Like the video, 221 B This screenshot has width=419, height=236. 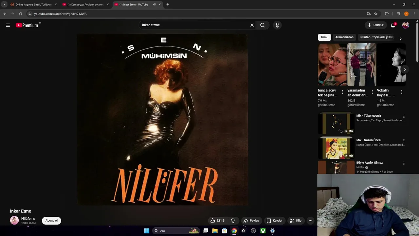tap(218, 221)
